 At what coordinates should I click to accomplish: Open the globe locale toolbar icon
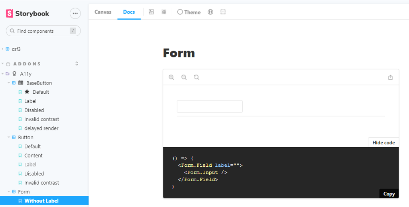click(x=210, y=12)
